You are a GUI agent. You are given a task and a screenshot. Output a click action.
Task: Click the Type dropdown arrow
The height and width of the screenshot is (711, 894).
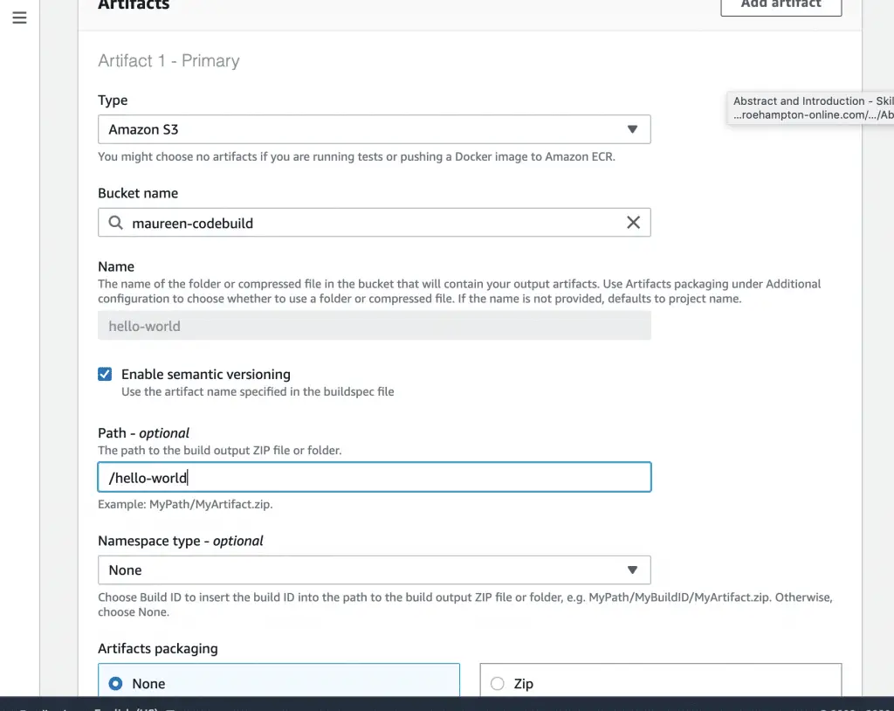click(632, 129)
